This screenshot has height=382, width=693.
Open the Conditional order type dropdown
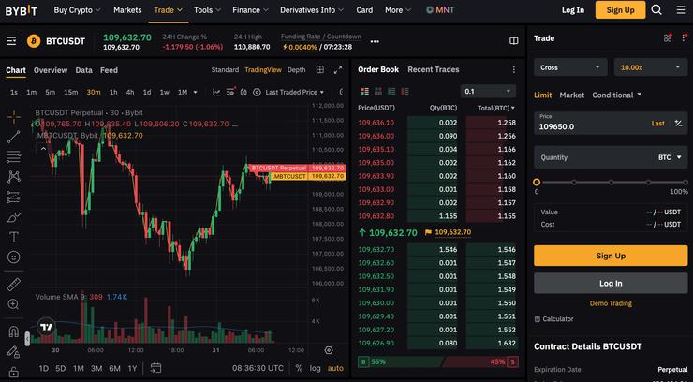617,95
